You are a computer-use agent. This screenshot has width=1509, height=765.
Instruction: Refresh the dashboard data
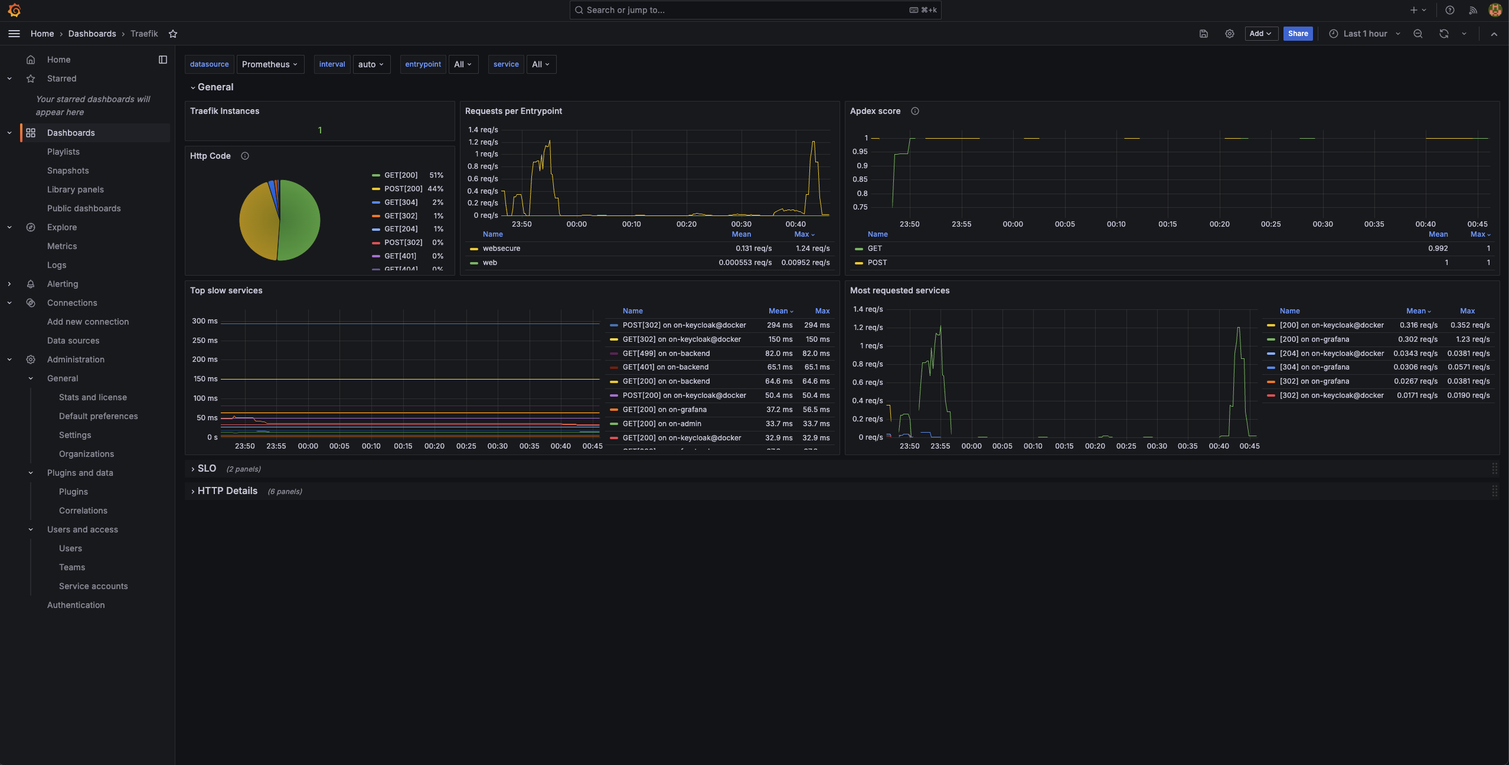pos(1443,34)
